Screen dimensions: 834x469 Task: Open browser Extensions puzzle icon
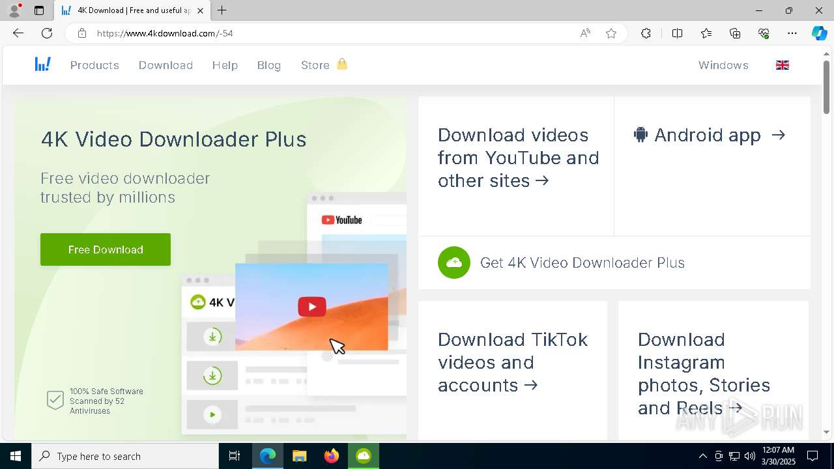click(x=646, y=33)
